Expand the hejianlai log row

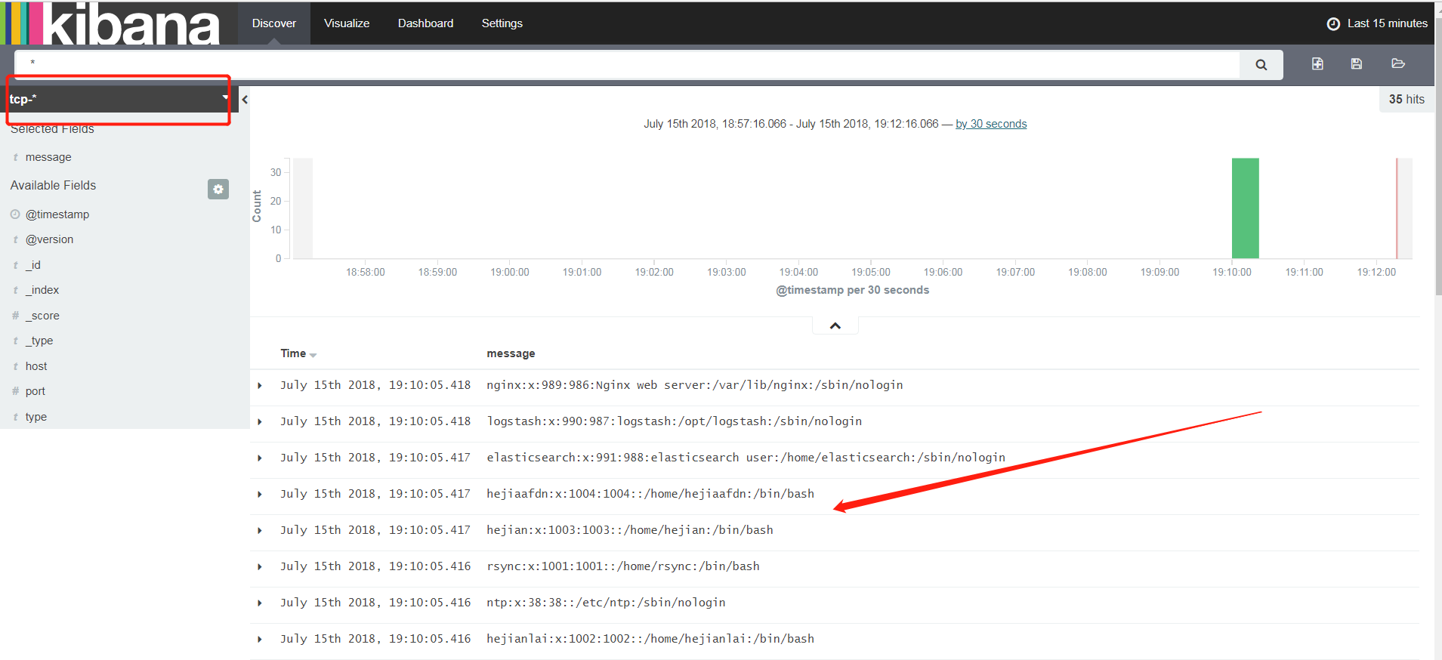(x=260, y=640)
